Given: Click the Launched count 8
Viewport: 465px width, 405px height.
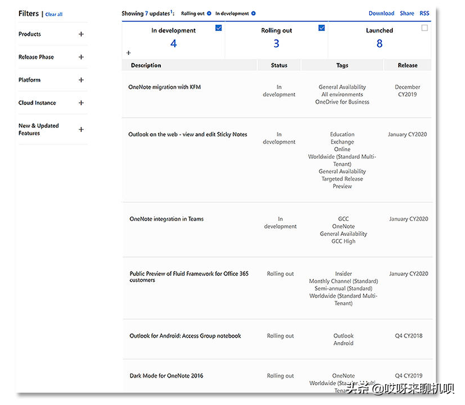Looking at the screenshot, I should pos(380,44).
